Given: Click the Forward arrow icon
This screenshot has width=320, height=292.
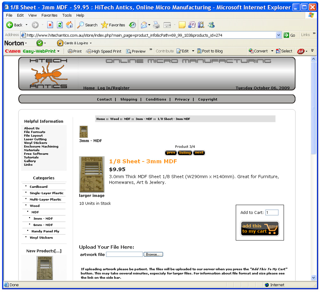Looking at the screenshot, I should [35, 25].
